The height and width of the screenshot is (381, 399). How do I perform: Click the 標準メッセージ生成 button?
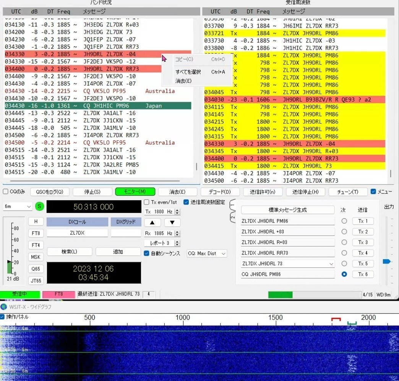click(x=287, y=210)
